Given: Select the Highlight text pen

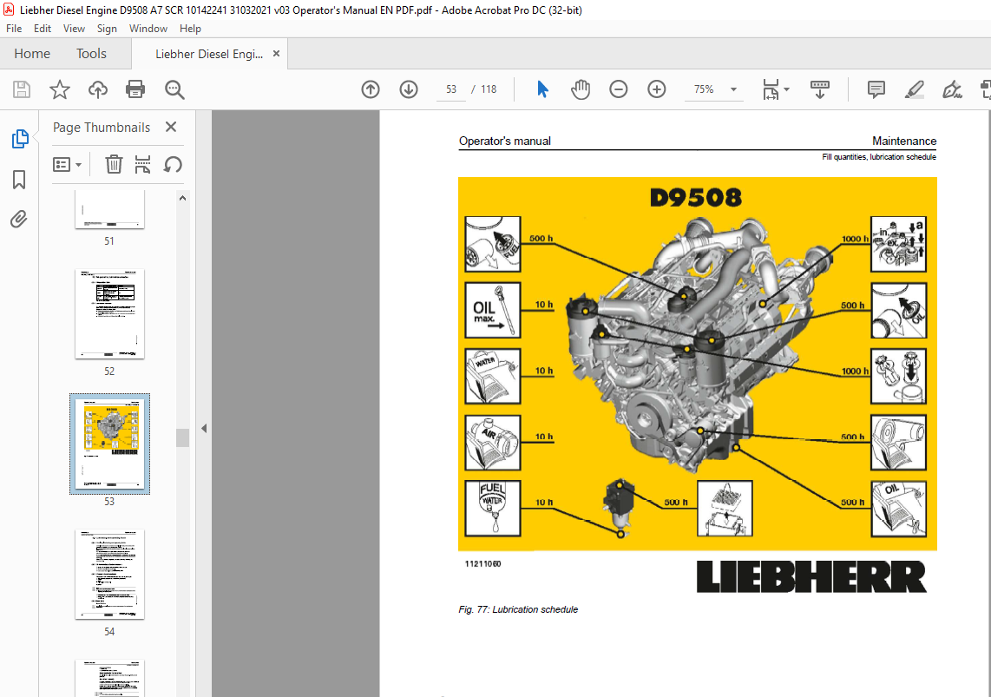Looking at the screenshot, I should click(x=914, y=89).
